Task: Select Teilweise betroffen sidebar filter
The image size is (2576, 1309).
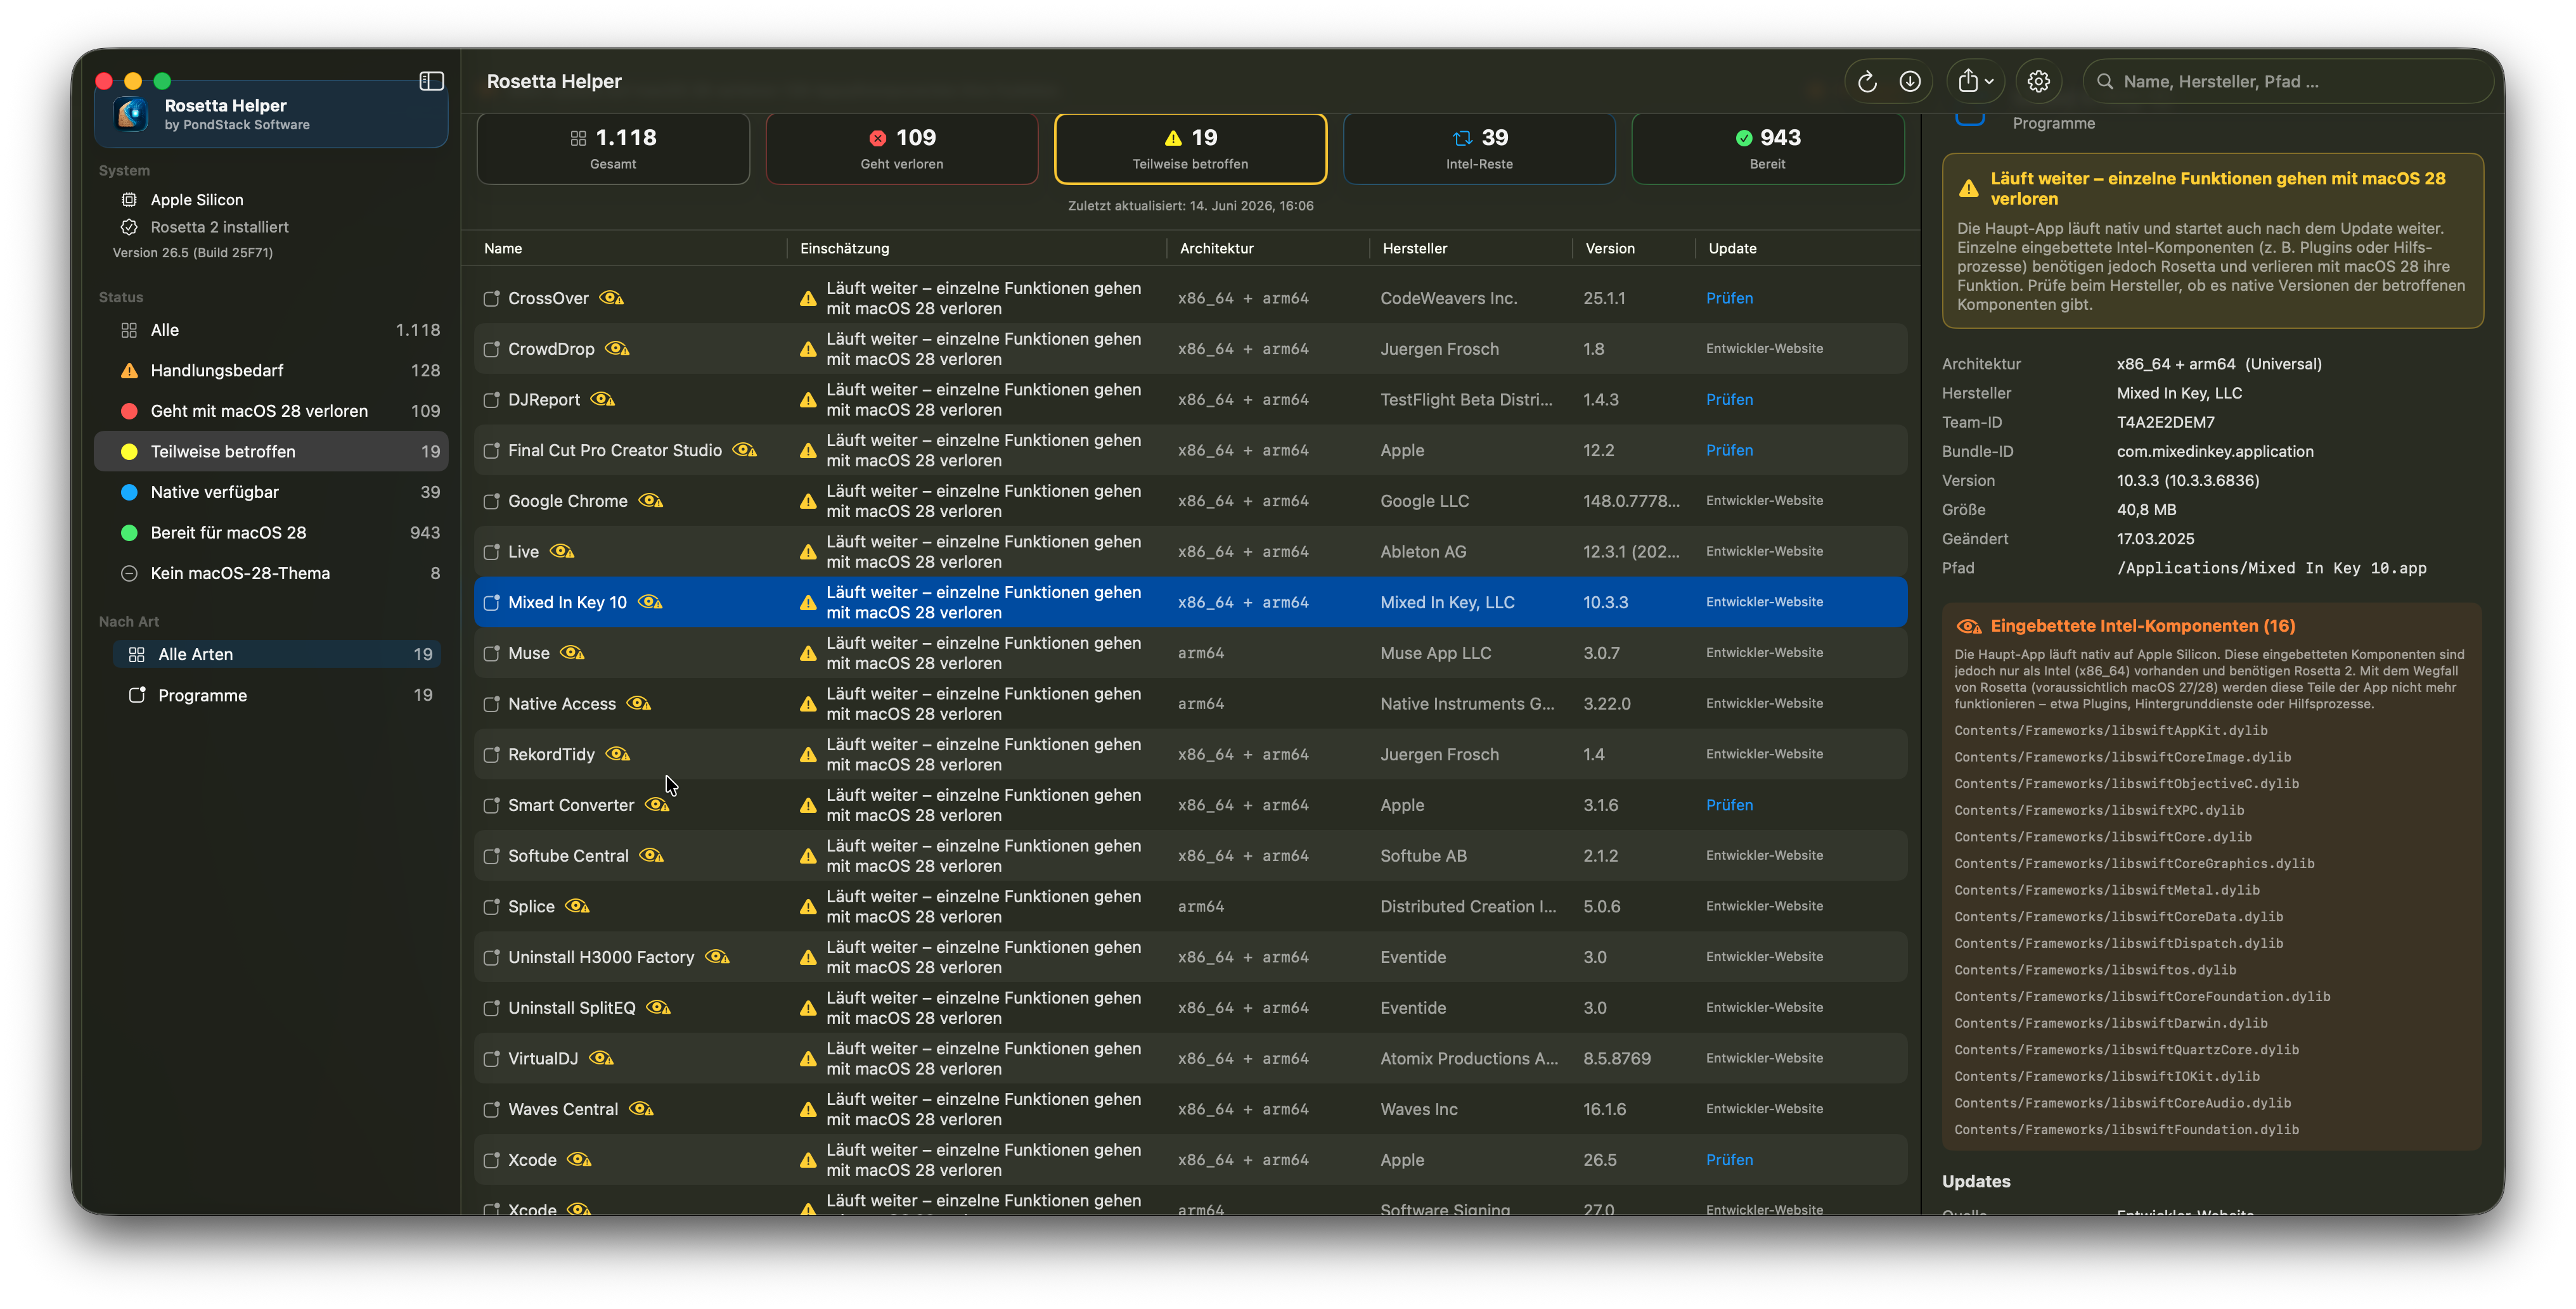Action: (x=271, y=452)
